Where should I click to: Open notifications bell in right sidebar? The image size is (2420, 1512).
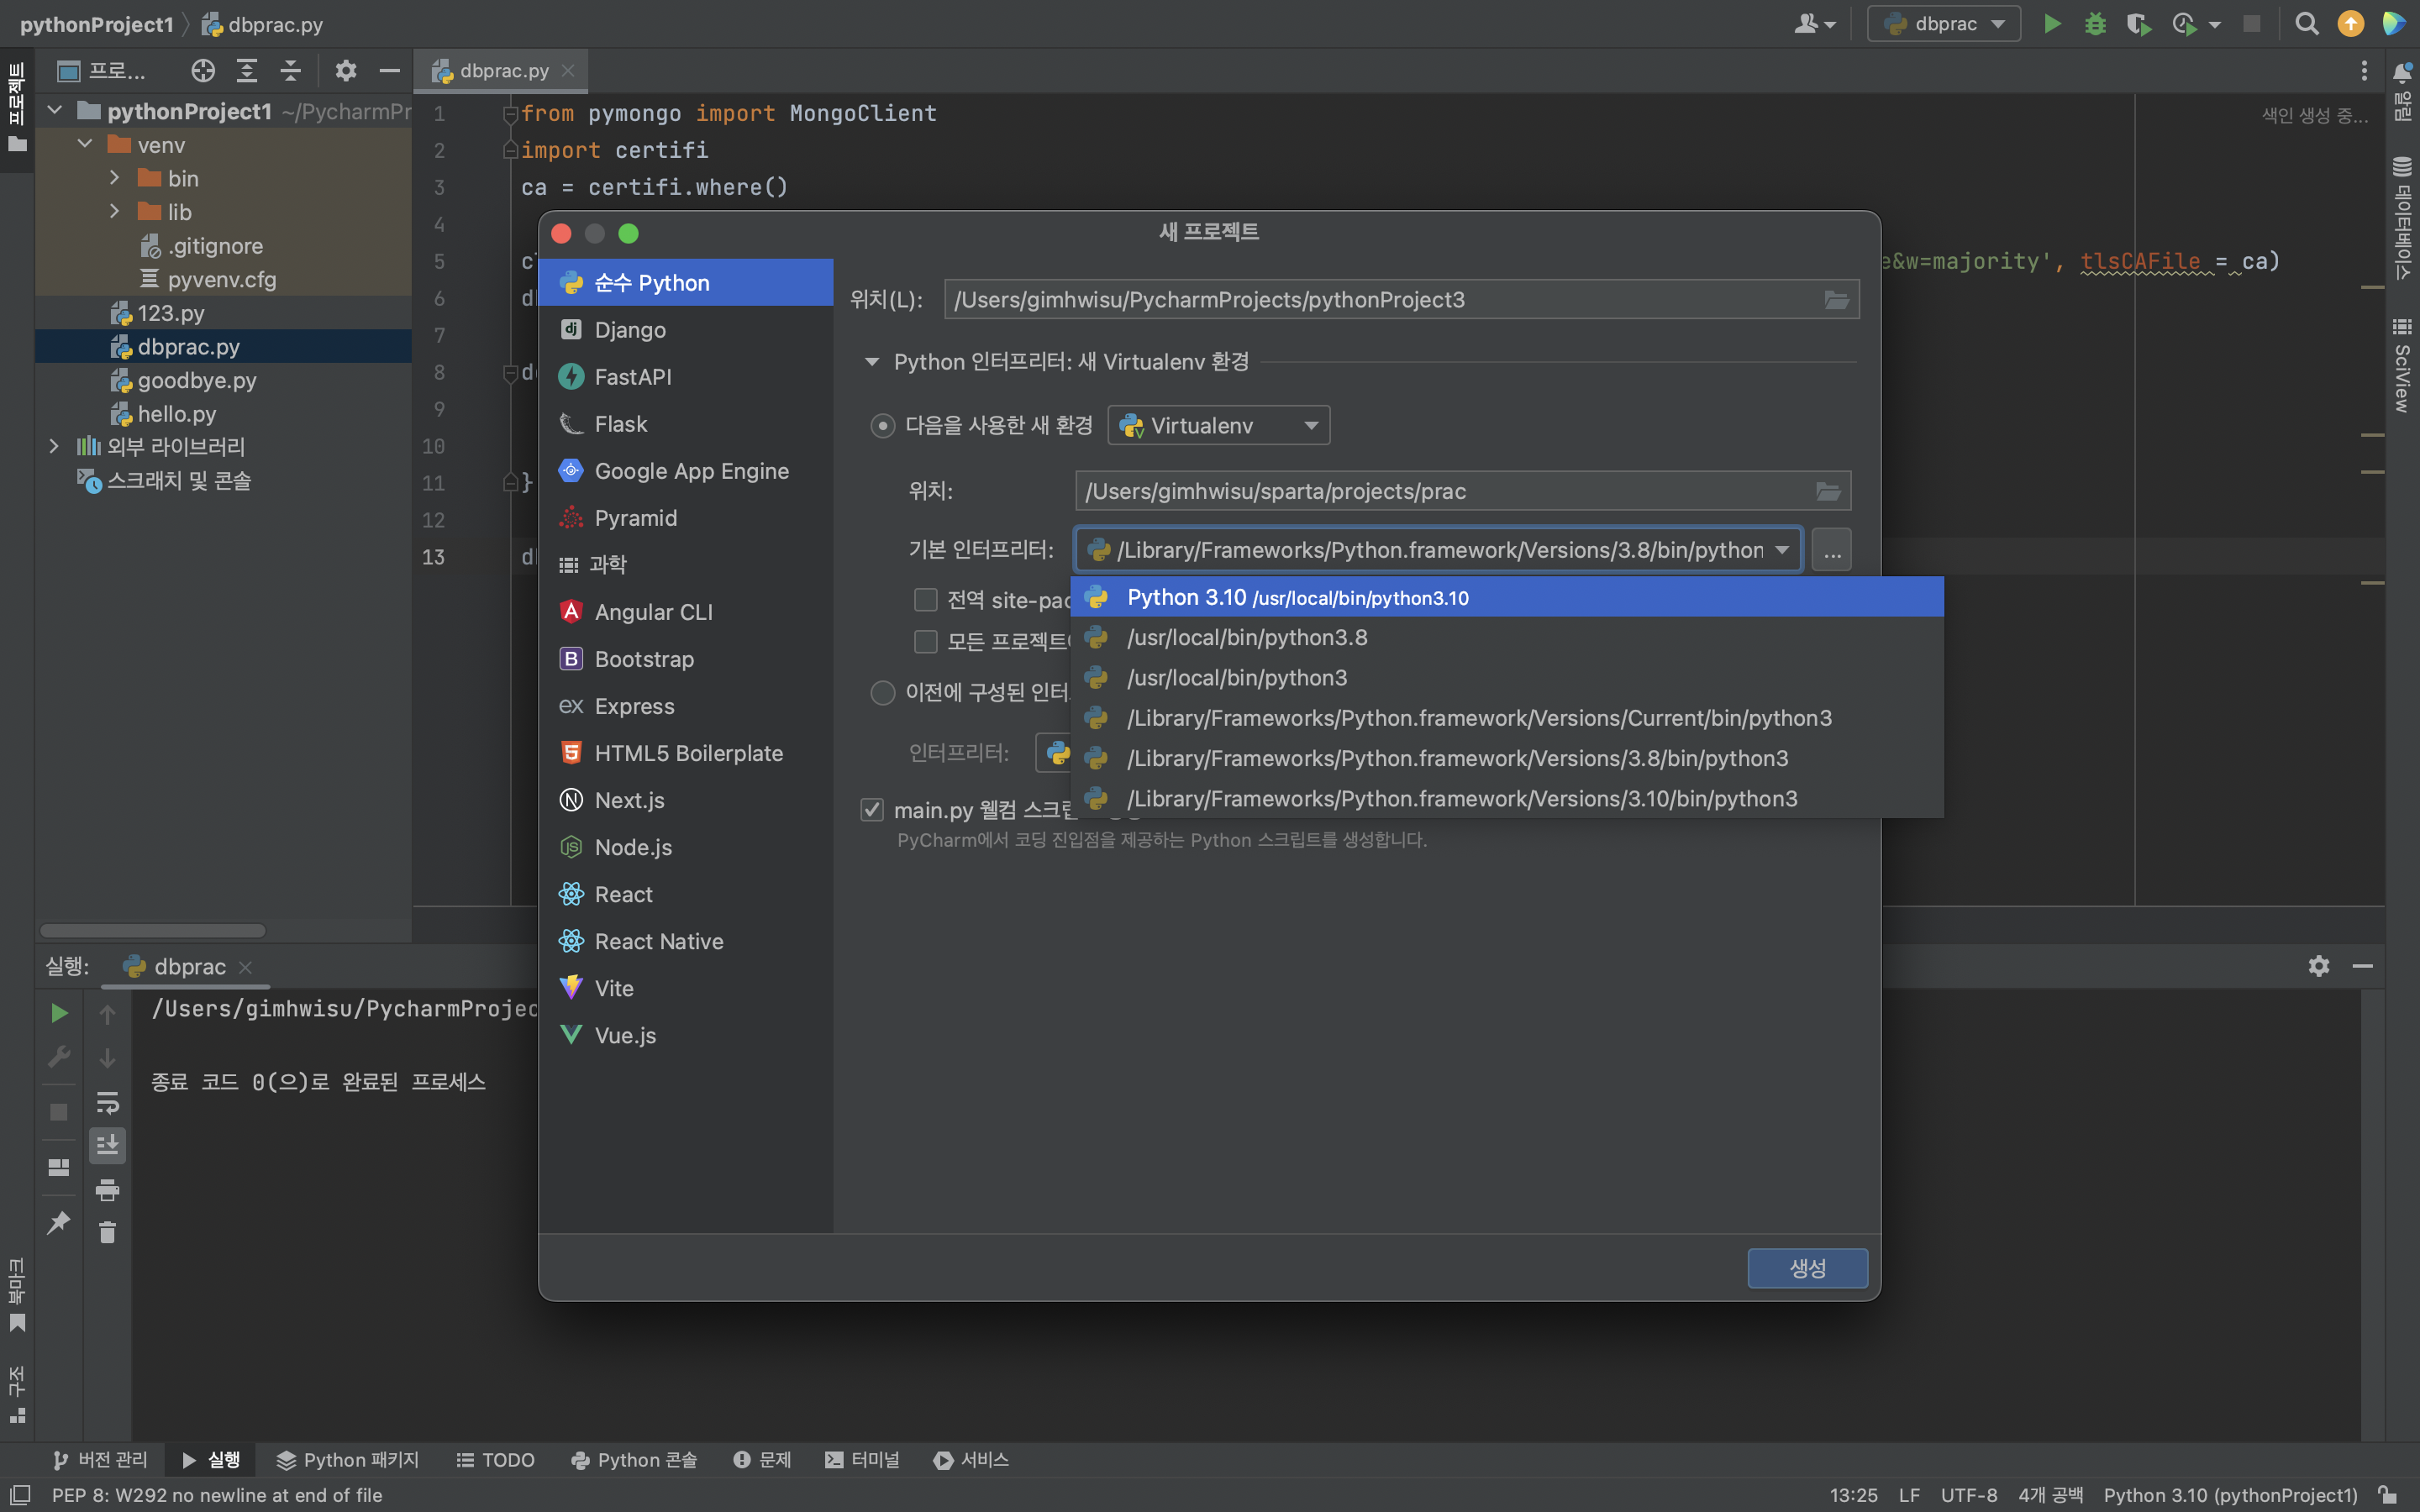(2402, 72)
